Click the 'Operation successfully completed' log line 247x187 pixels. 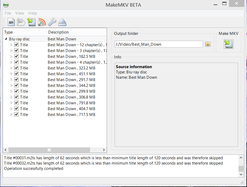34,169
